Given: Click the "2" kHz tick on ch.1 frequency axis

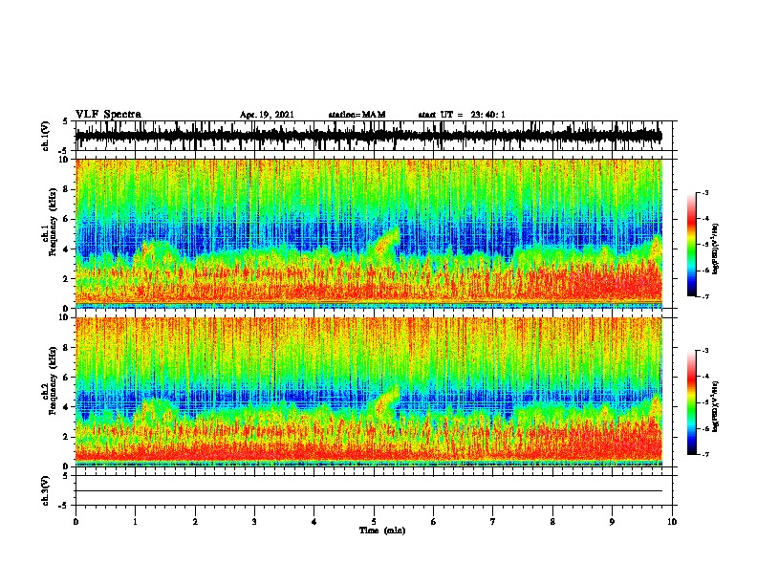Looking at the screenshot, I should tap(67, 278).
